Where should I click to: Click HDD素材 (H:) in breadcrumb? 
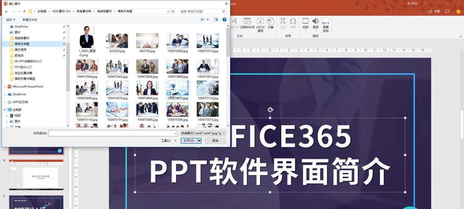click(x=62, y=11)
